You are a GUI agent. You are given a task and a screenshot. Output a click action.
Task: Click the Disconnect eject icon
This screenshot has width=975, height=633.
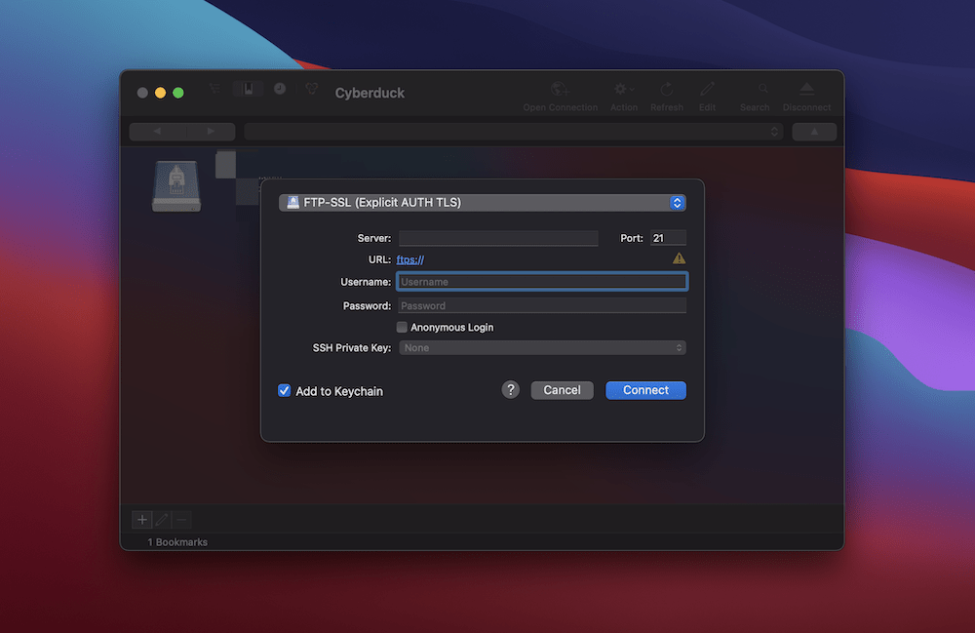coord(806,90)
